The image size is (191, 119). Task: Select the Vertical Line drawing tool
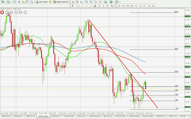click(82, 6)
